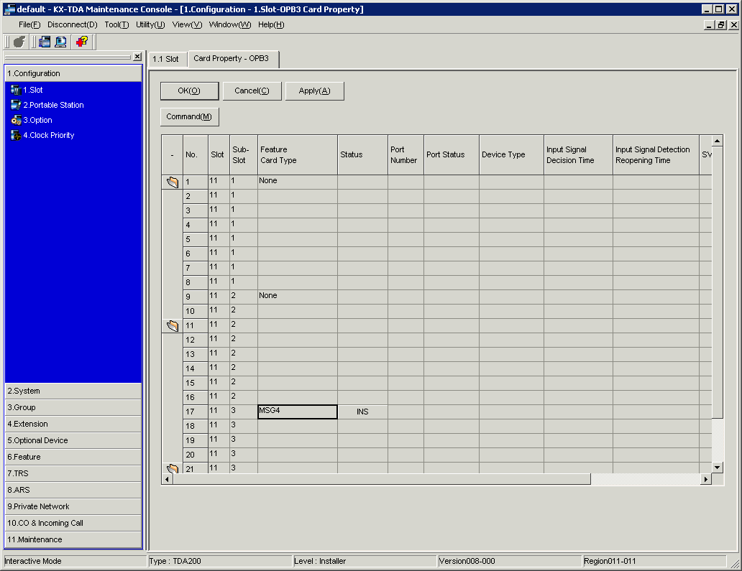Click the Input Signal Decision Time header
Image resolution: width=742 pixels, height=571 pixels.
(578, 155)
